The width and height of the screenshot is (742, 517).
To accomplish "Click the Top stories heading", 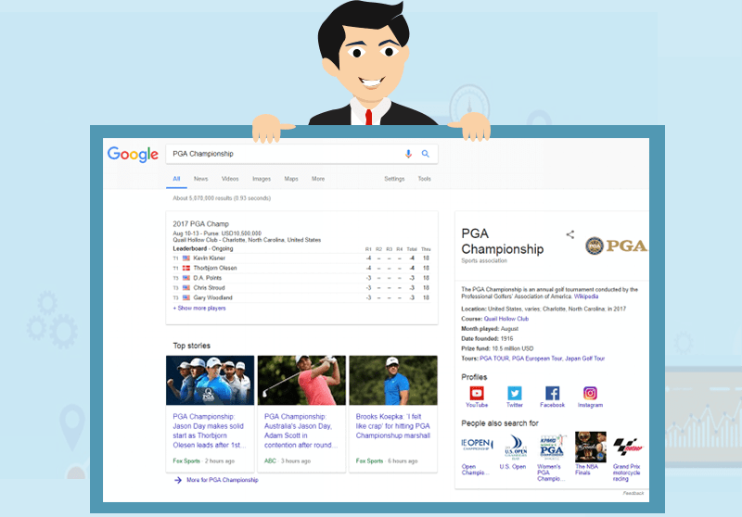I will [192, 346].
